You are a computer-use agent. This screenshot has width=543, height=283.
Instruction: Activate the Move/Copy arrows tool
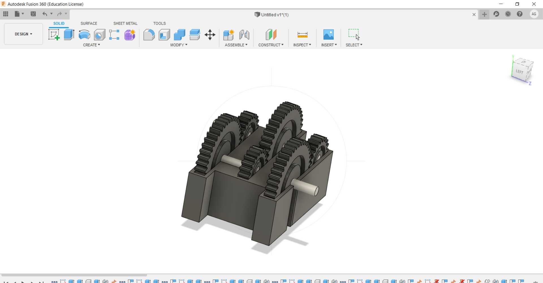[210, 35]
